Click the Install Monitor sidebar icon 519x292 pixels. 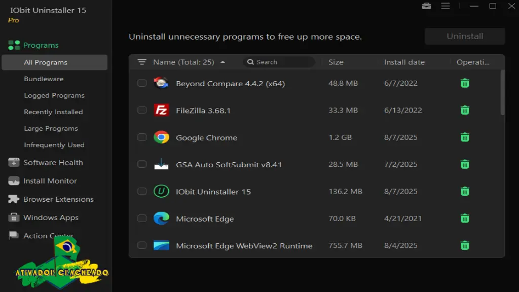tap(14, 181)
